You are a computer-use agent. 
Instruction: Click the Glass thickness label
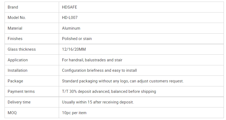[x=22, y=49]
